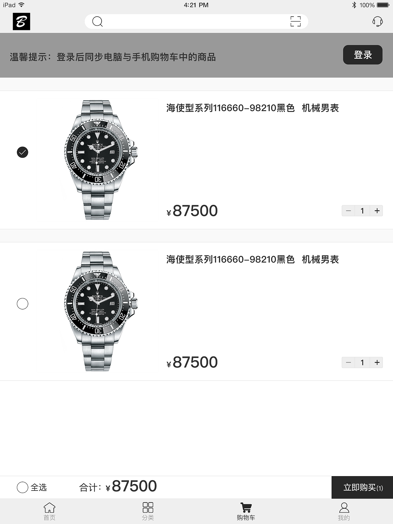Screen dimensions: 393x524
Task: Select the second watch item
Action: tap(22, 304)
